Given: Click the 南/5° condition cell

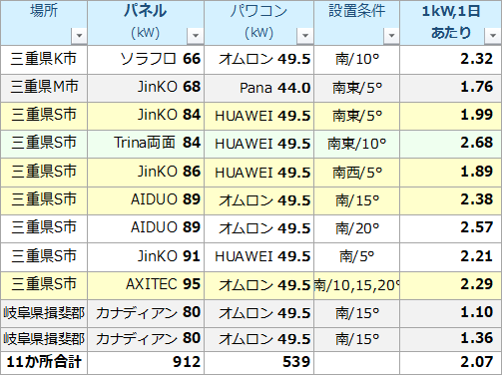Looking at the screenshot, I should click(357, 257).
